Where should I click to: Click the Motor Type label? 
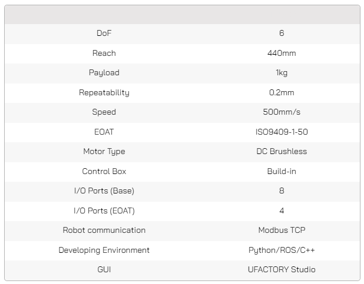(104, 152)
